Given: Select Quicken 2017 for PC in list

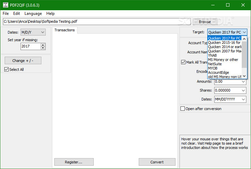Looking at the screenshot, I should [225, 38].
